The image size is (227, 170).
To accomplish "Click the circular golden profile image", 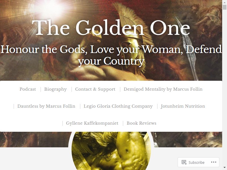I will tap(111, 151).
